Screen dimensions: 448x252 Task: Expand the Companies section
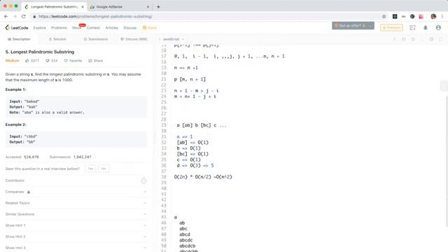76,192
